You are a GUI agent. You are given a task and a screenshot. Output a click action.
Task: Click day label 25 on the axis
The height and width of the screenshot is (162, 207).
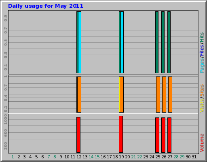(x=158, y=157)
